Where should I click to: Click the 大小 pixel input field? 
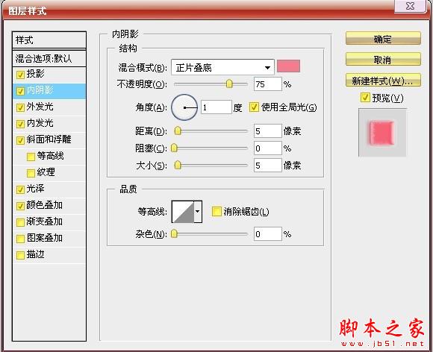pos(267,166)
